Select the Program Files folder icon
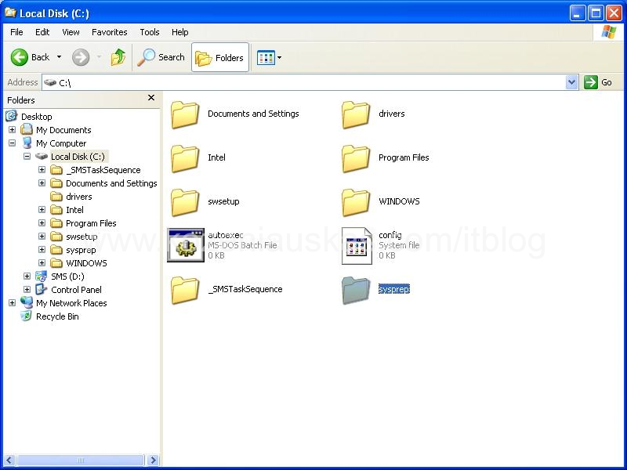Screen dimensions: 627x470 coord(356,158)
